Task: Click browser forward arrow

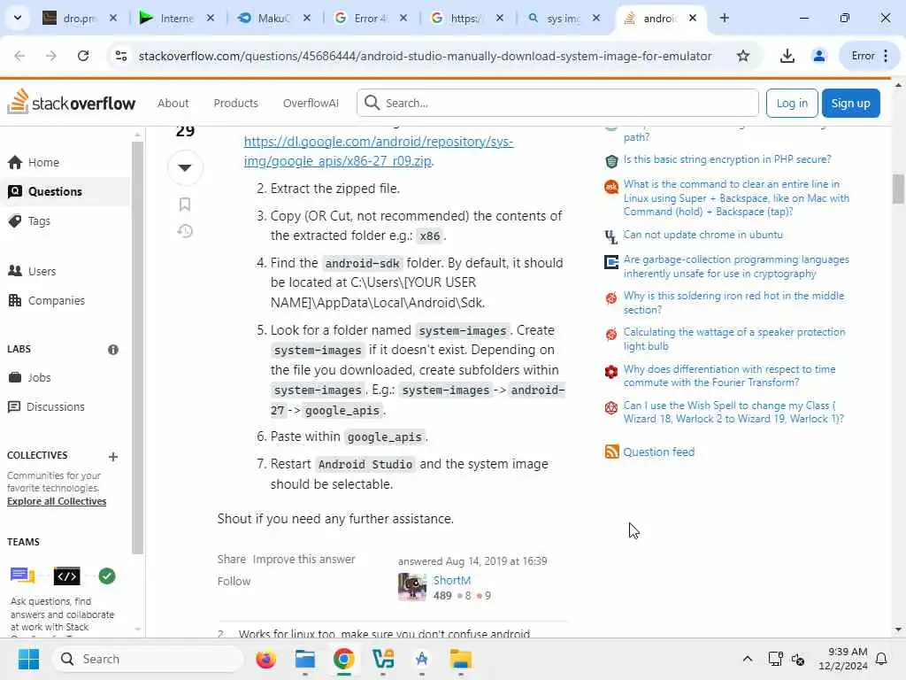Action: [50, 56]
